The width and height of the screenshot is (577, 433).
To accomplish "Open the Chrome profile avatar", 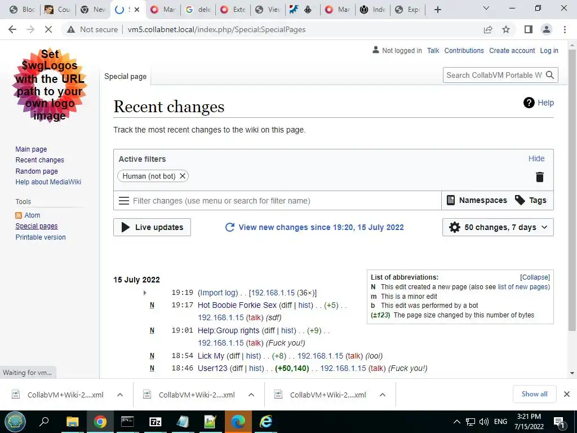I will pyautogui.click(x=547, y=29).
